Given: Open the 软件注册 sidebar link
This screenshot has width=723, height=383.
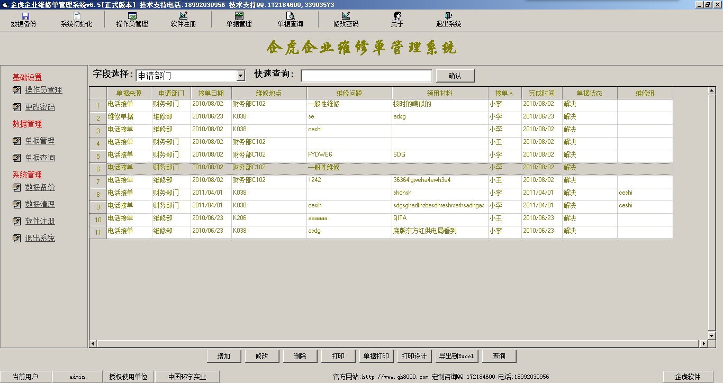Looking at the screenshot, I should 40,221.
